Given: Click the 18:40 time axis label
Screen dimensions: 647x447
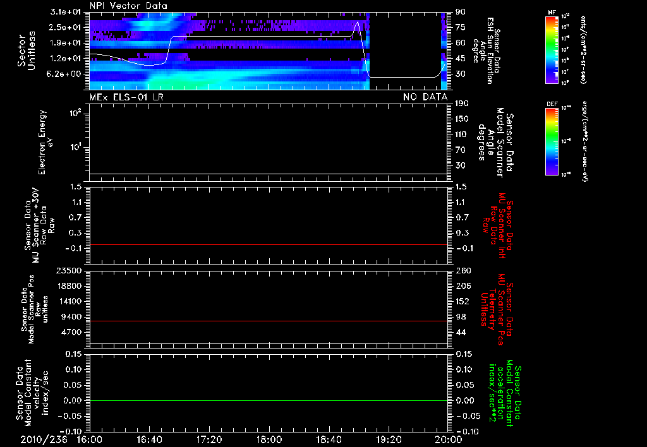Looking at the screenshot, I should 329,440.
